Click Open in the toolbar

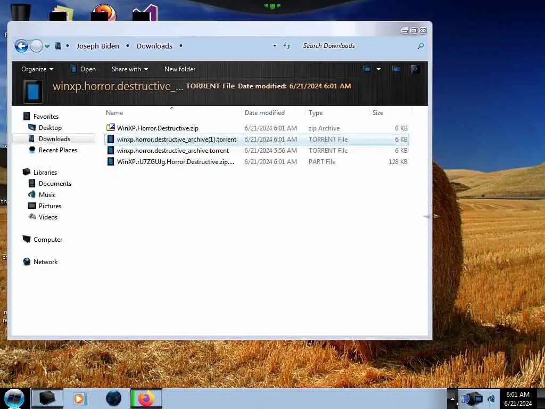point(83,69)
